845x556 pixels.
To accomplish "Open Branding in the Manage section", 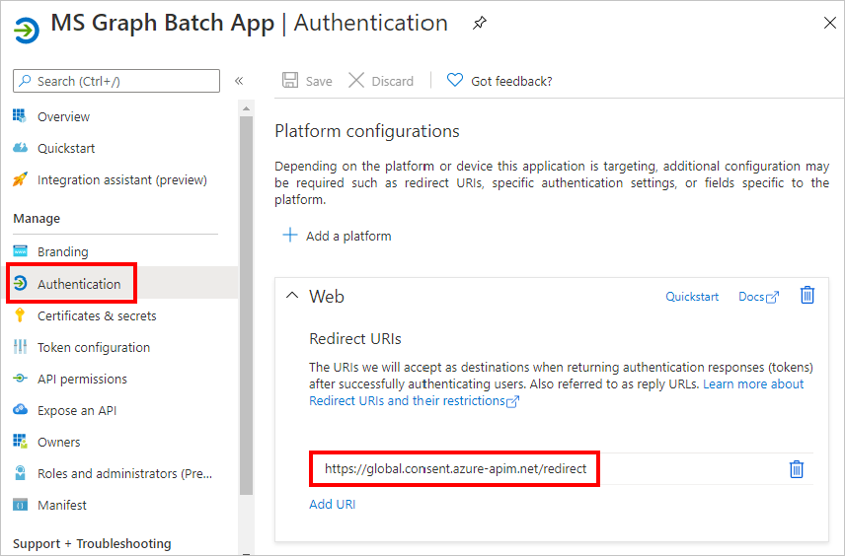I will pos(63,252).
